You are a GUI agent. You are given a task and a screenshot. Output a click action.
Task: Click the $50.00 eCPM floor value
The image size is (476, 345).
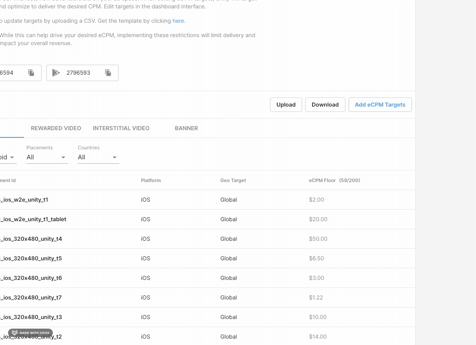coord(318,239)
